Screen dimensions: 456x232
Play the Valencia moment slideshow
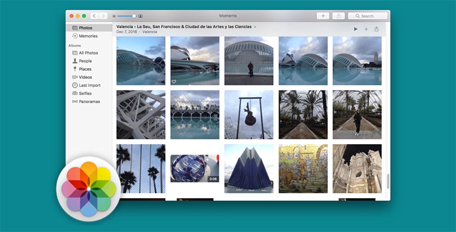pos(356,29)
